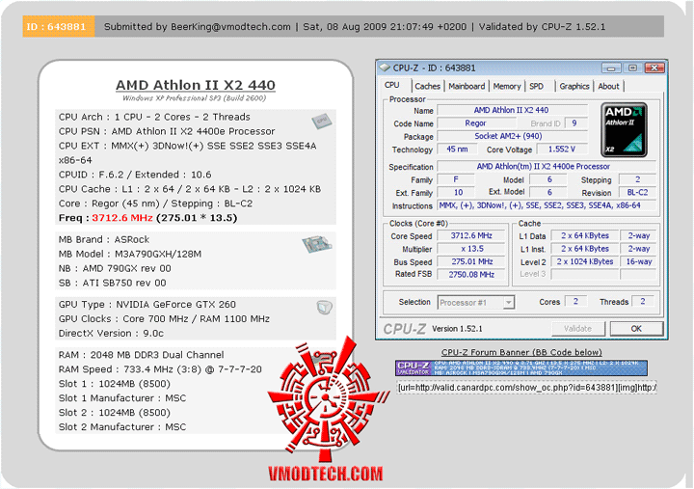Click the ID : 643881 orange label
This screenshot has height=489, width=694.
pyautogui.click(x=59, y=27)
